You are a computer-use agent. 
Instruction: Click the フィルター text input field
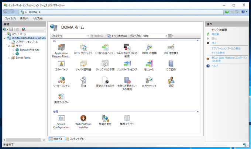[75, 36]
